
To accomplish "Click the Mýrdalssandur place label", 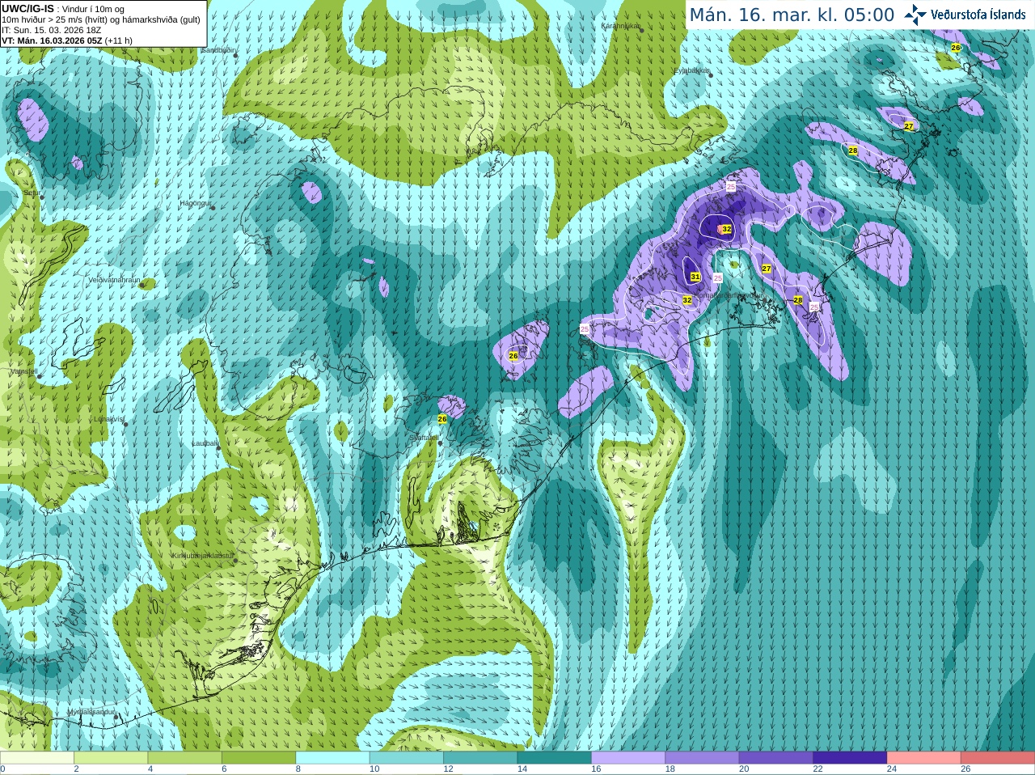I will 91,712.
